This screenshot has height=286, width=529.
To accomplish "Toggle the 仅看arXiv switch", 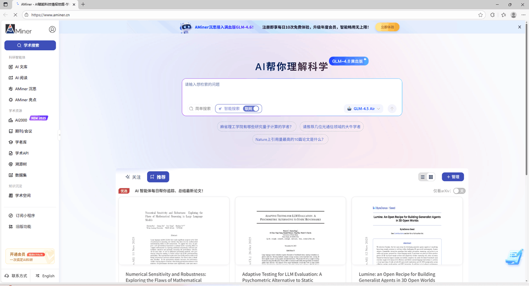I will point(459,191).
